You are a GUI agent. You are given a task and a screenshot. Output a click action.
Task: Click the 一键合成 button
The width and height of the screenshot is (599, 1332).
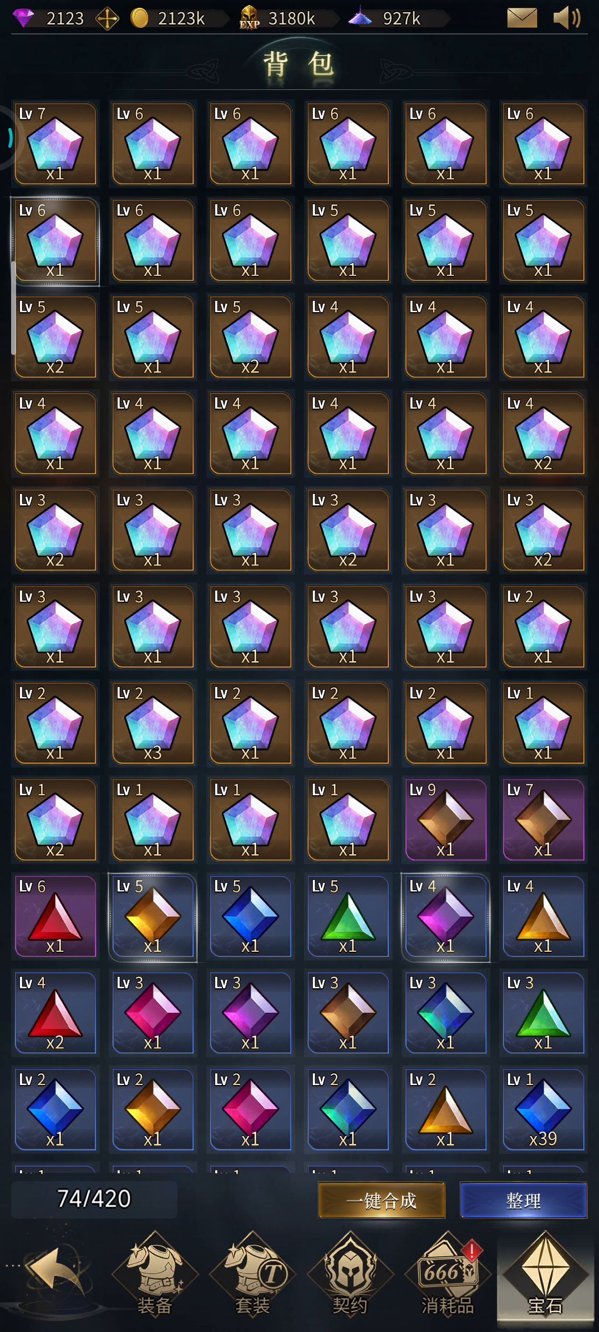382,1200
